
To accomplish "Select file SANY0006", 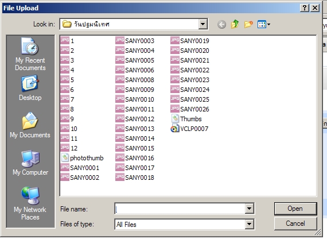I will [135, 70].
